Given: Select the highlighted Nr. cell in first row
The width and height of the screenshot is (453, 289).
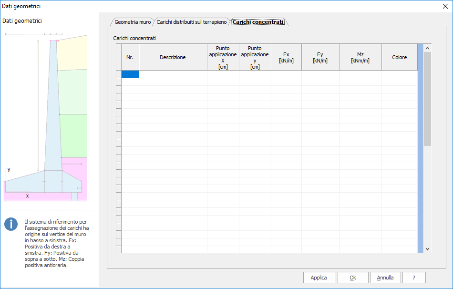Looking at the screenshot, I should point(130,74).
